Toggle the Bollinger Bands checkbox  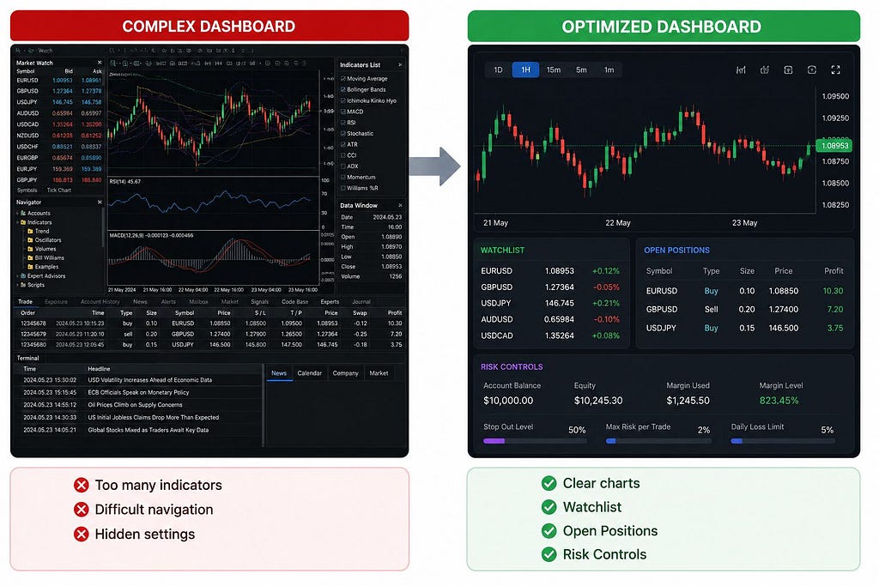click(x=343, y=89)
